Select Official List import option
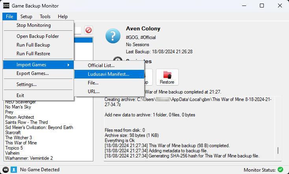Viewport: 289px width, 174px height. pyautogui.click(x=101, y=65)
